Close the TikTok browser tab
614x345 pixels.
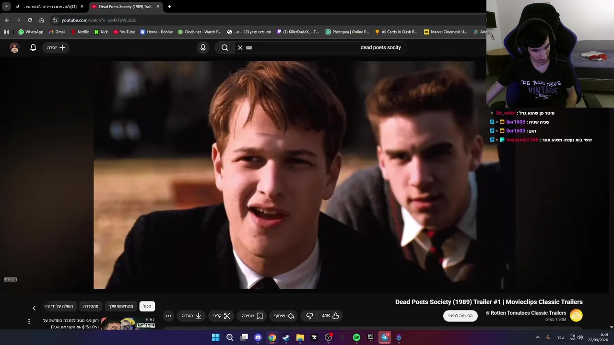click(x=82, y=7)
